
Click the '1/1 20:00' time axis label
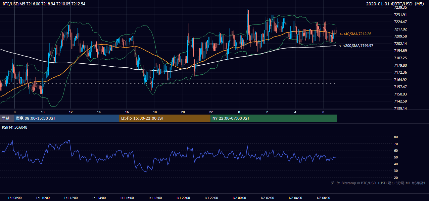(x=183, y=198)
